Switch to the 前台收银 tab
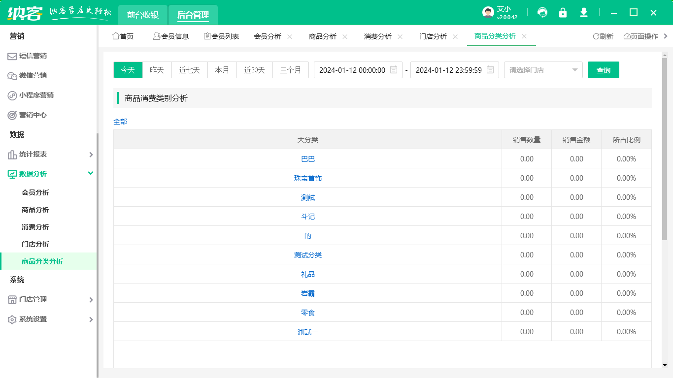This screenshot has height=378, width=673. pyautogui.click(x=143, y=15)
